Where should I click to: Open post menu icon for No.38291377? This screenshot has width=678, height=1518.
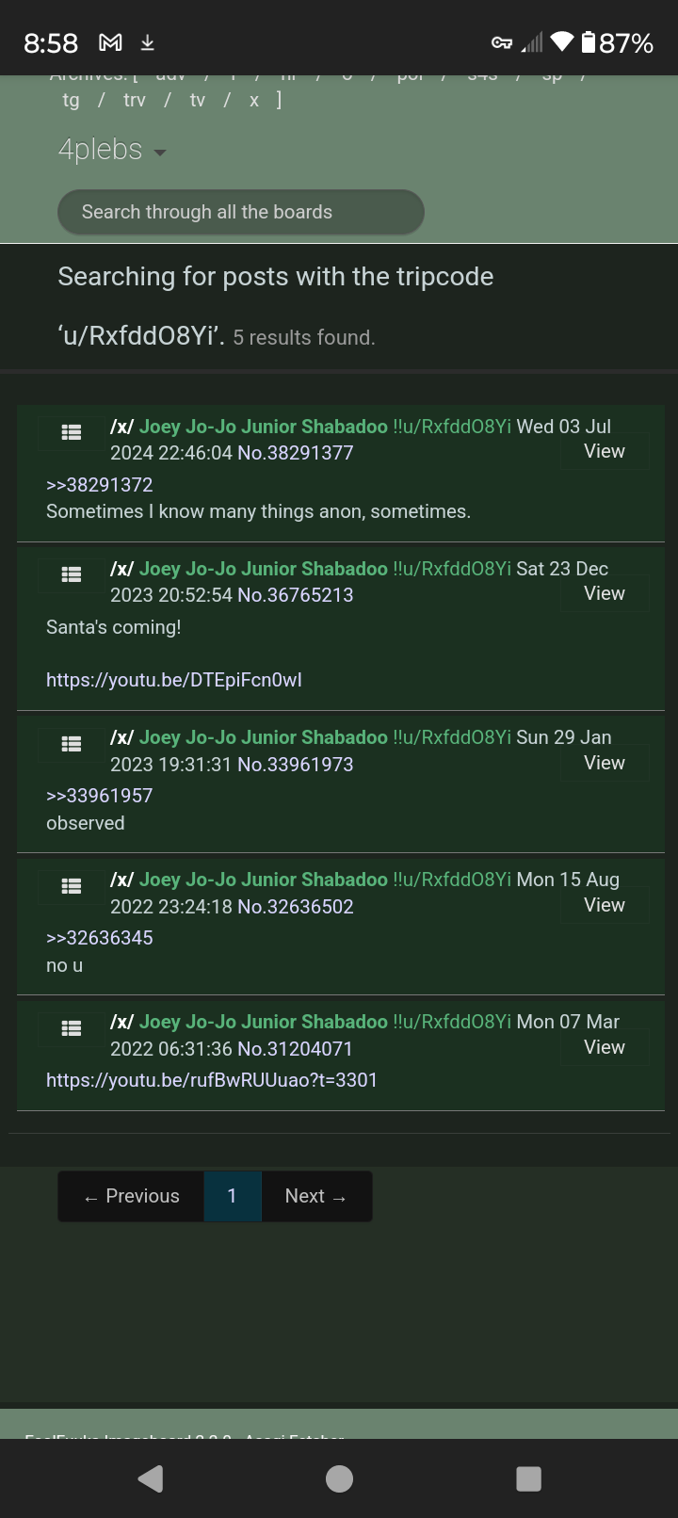pyautogui.click(x=72, y=432)
